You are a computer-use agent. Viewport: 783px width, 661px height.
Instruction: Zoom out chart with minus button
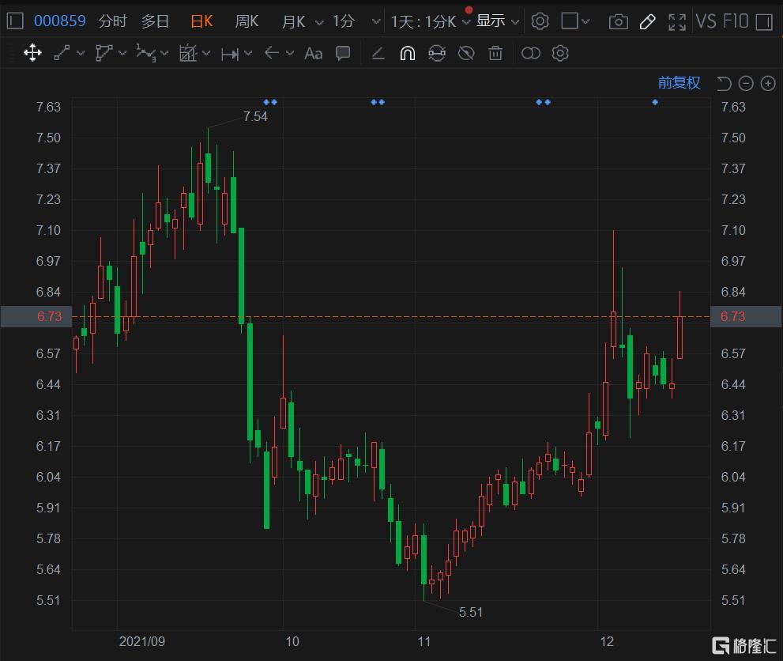pyautogui.click(x=746, y=84)
